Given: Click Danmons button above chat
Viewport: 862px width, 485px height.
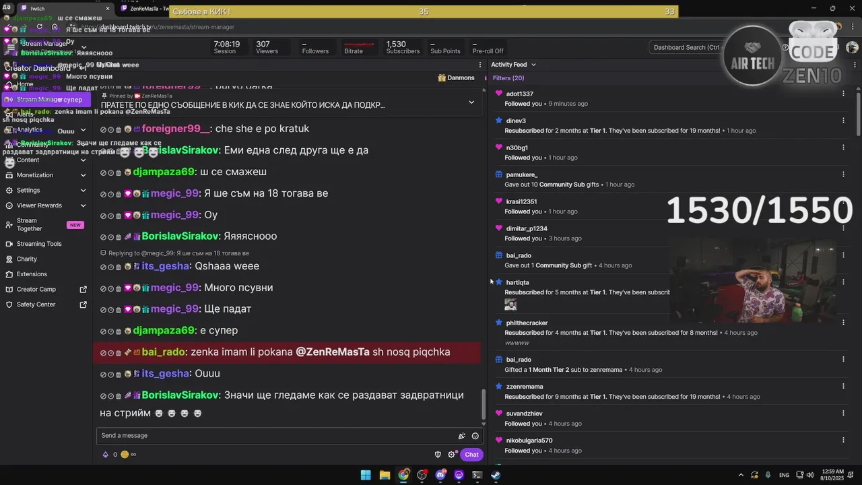Looking at the screenshot, I should tap(457, 78).
